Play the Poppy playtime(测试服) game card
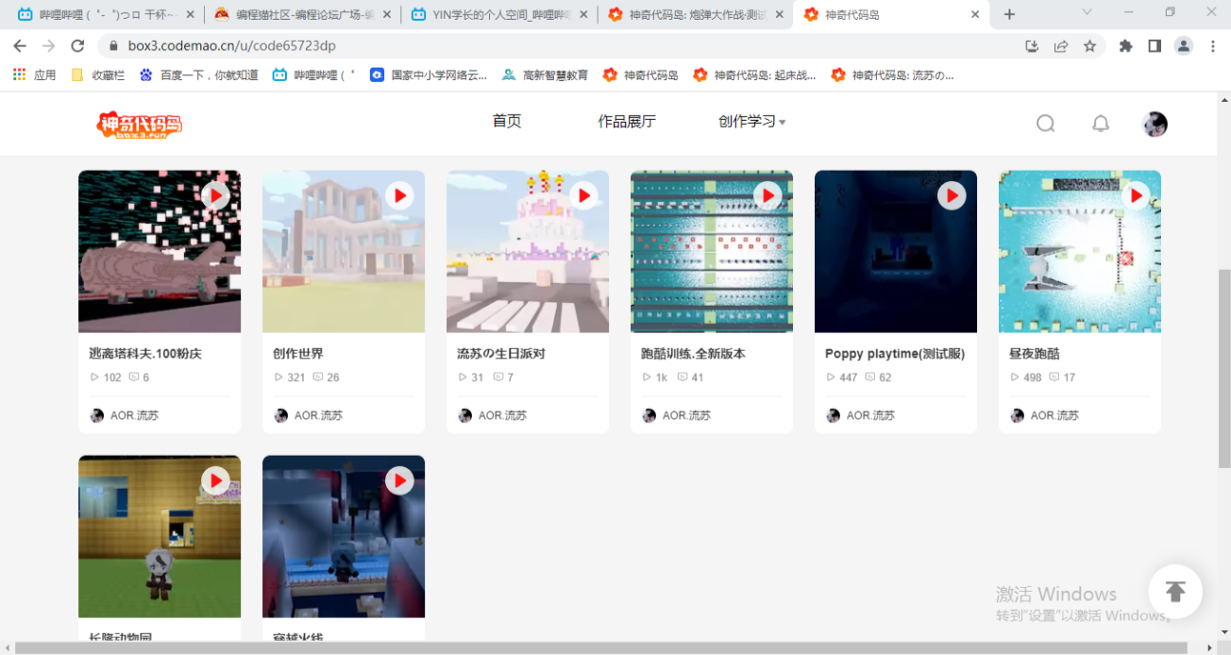 click(x=952, y=195)
